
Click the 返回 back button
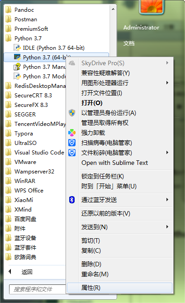[x=27, y=272]
